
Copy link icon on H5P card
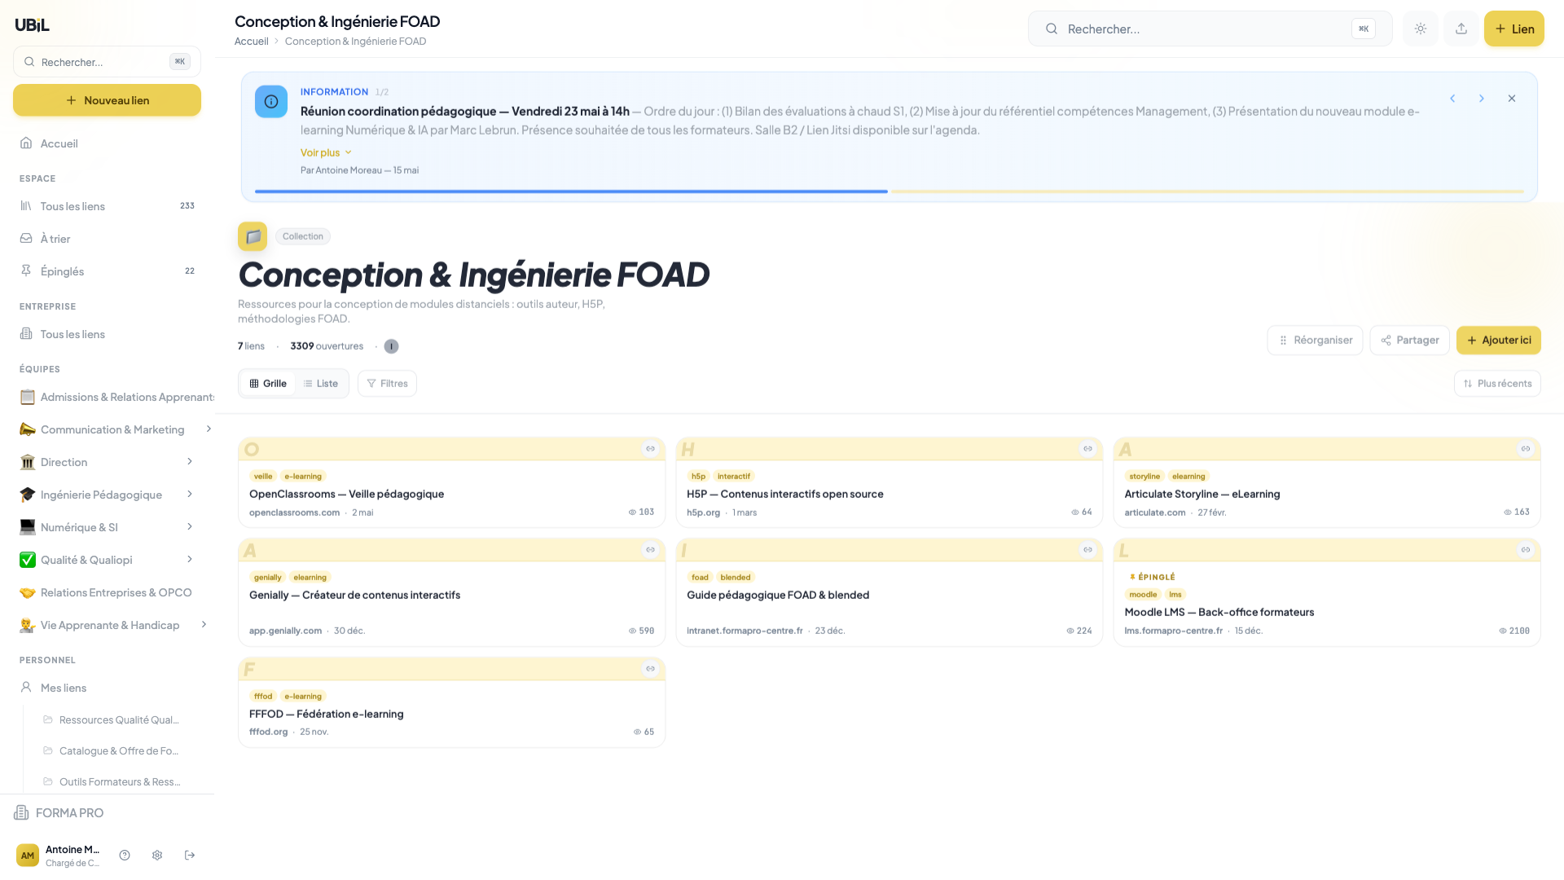1087,449
